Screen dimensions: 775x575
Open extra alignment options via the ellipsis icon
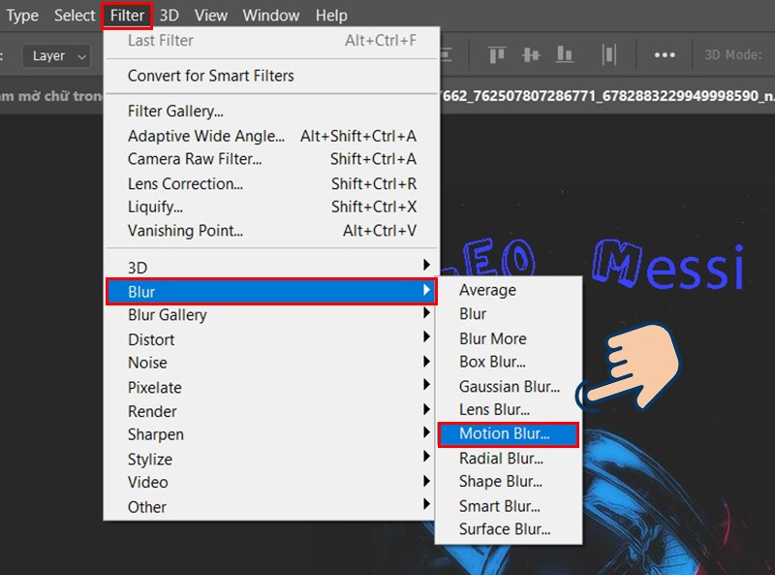click(664, 55)
